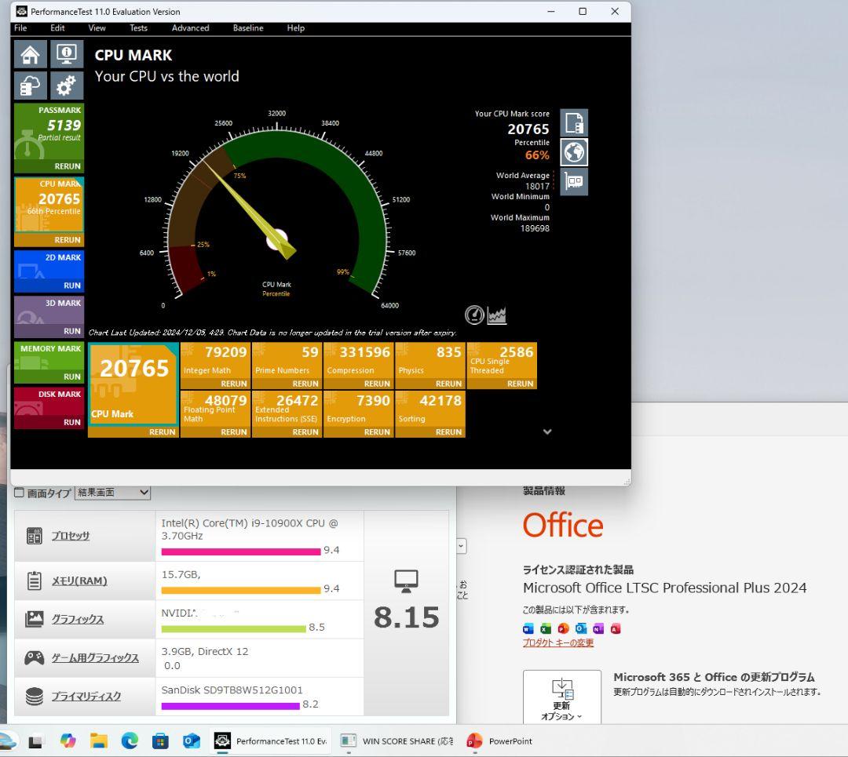Click the save results document icon

pyautogui.click(x=574, y=122)
